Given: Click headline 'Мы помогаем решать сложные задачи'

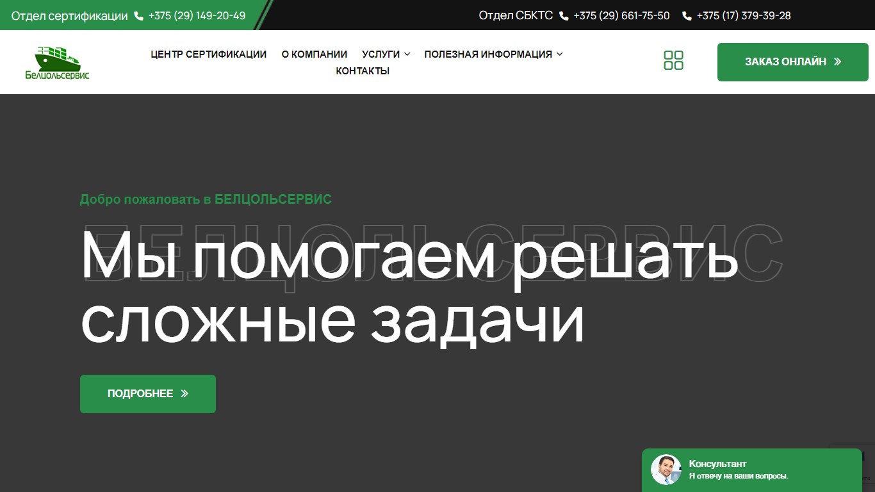Looking at the screenshot, I should [x=410, y=288].
